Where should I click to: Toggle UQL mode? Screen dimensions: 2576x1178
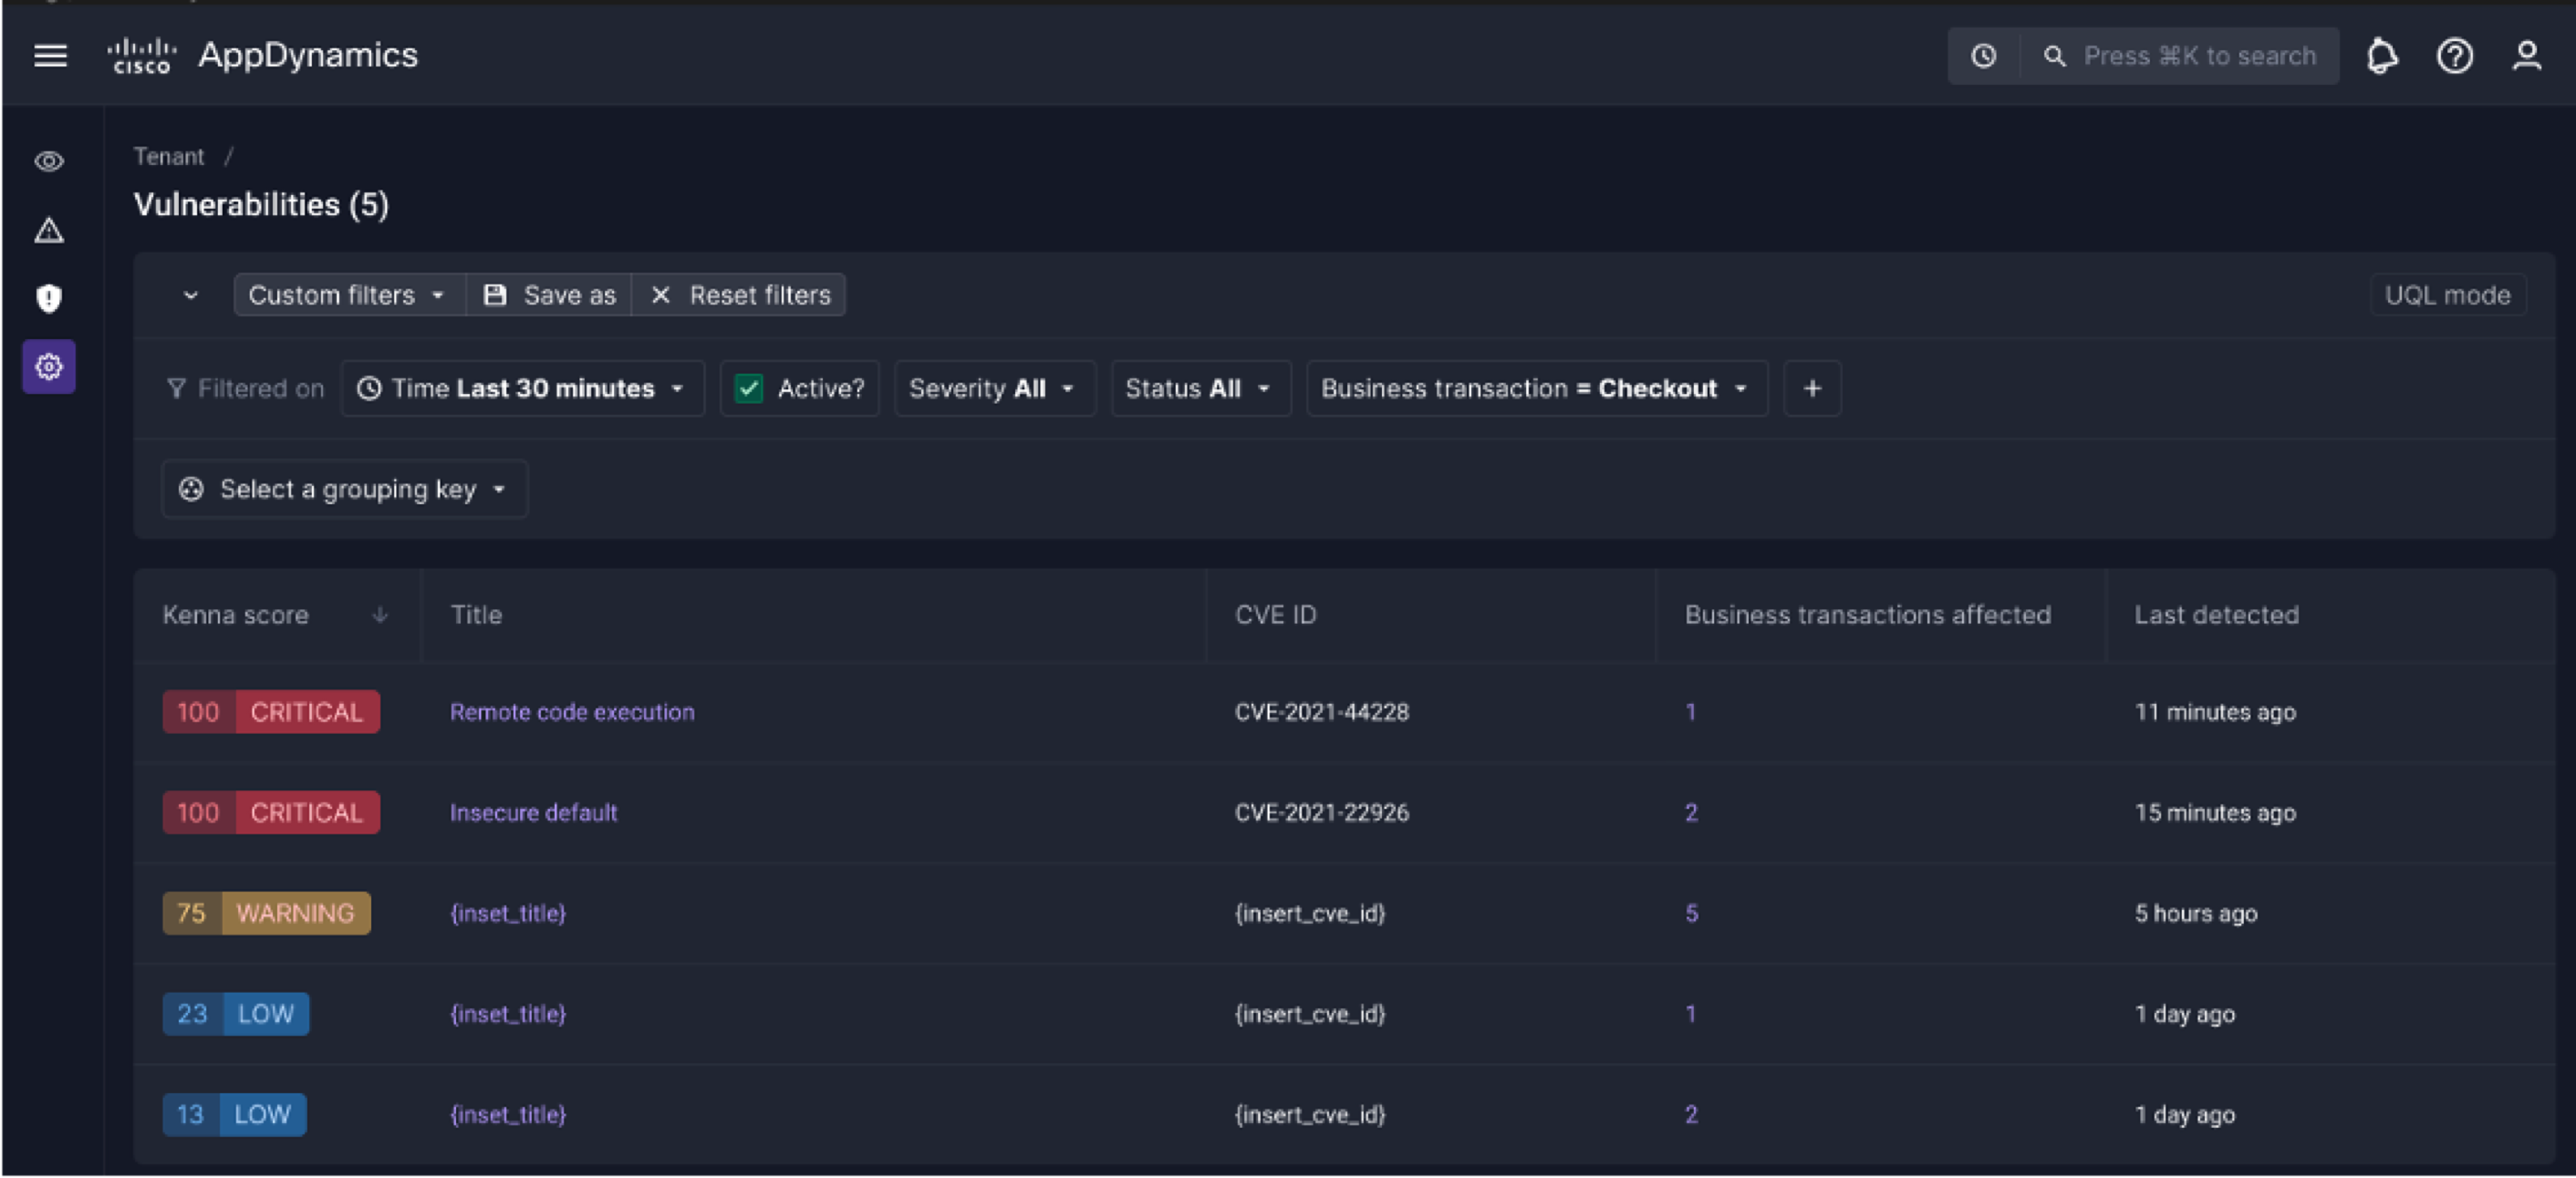2447,294
